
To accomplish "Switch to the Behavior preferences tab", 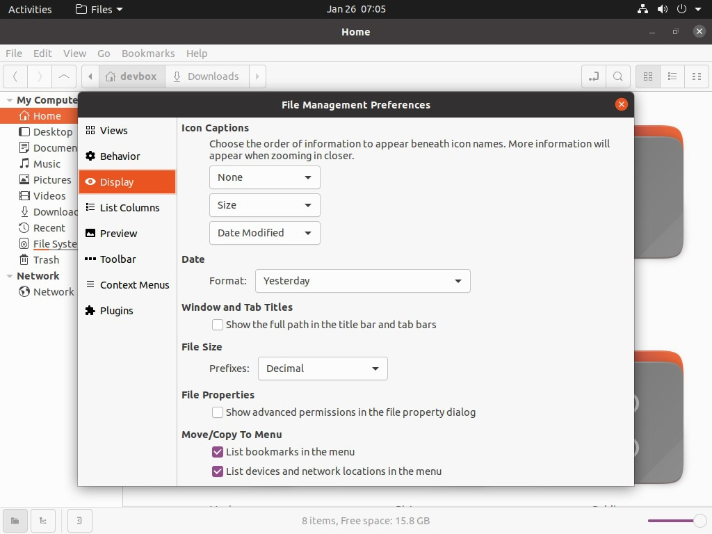I will pos(120,156).
